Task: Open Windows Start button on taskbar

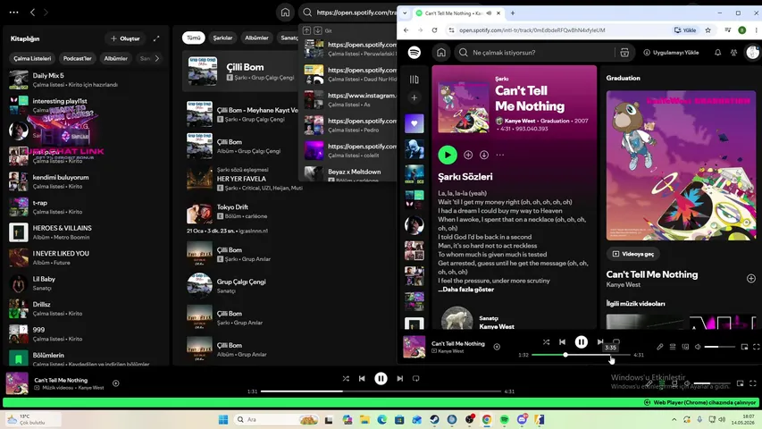Action: (223, 419)
